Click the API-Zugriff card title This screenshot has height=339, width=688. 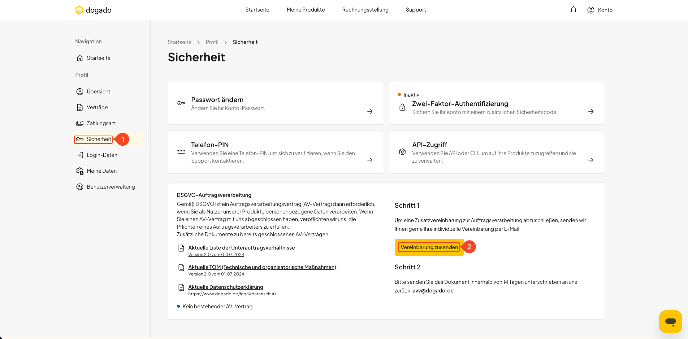coord(430,145)
